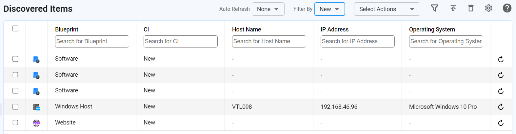The height and width of the screenshot is (134, 516).
Task: Click the Website globe blueprint icon
Action: [36, 123]
